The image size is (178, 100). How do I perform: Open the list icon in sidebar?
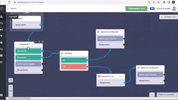pos(1,56)
